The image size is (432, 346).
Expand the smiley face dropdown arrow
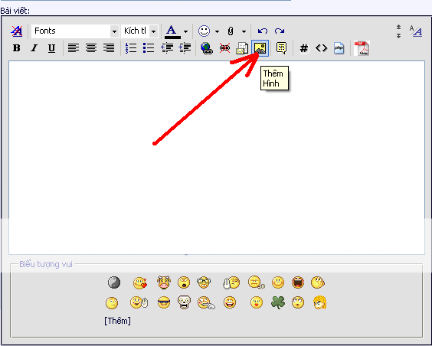coord(217,31)
